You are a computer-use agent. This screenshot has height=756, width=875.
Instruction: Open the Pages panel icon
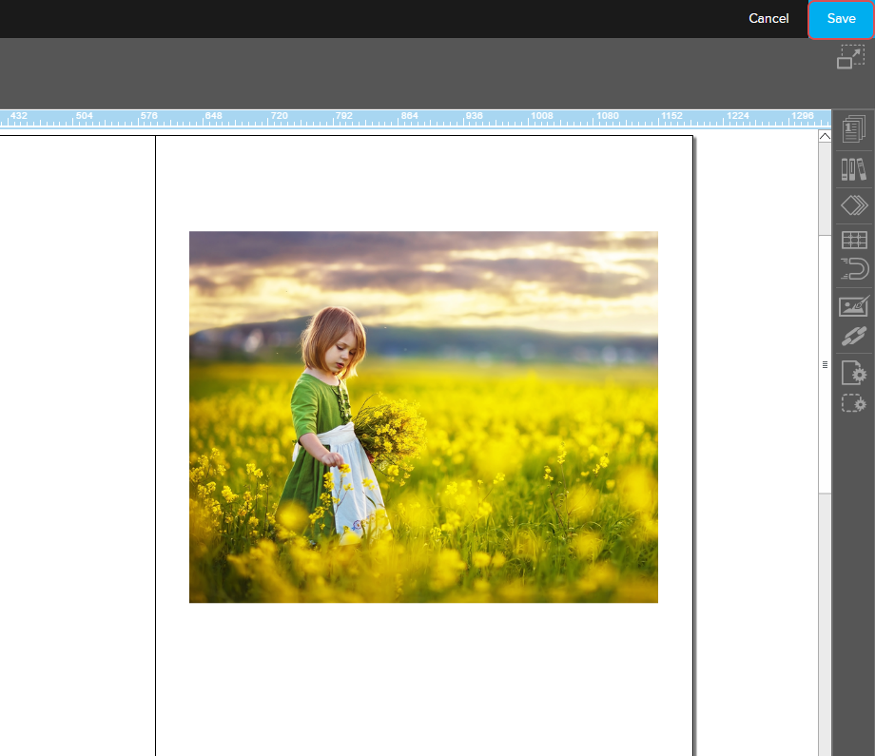[x=854, y=129]
